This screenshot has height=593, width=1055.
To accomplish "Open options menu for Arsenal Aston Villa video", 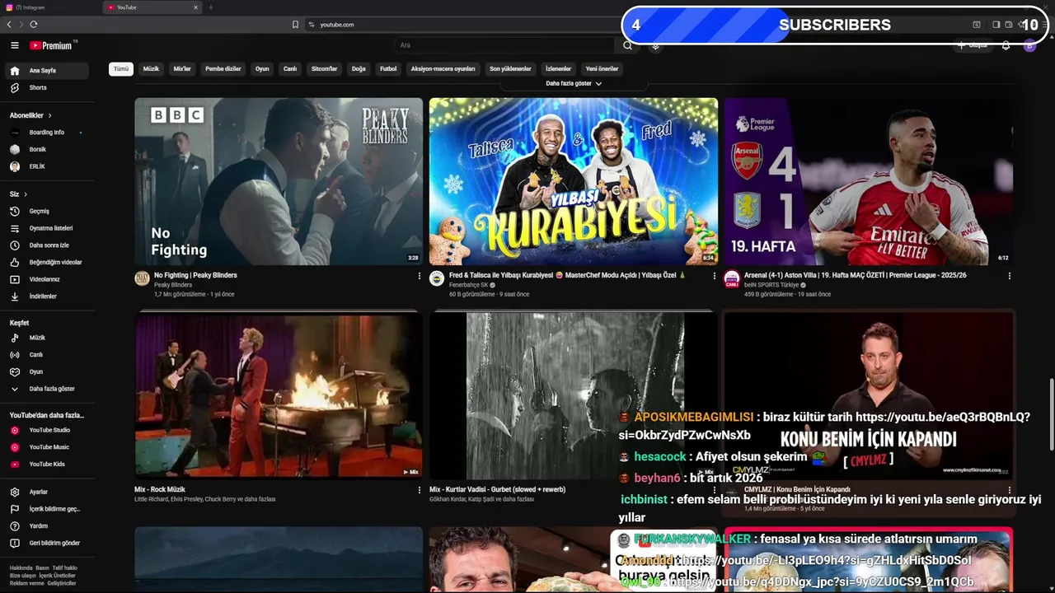I will coord(1009,276).
